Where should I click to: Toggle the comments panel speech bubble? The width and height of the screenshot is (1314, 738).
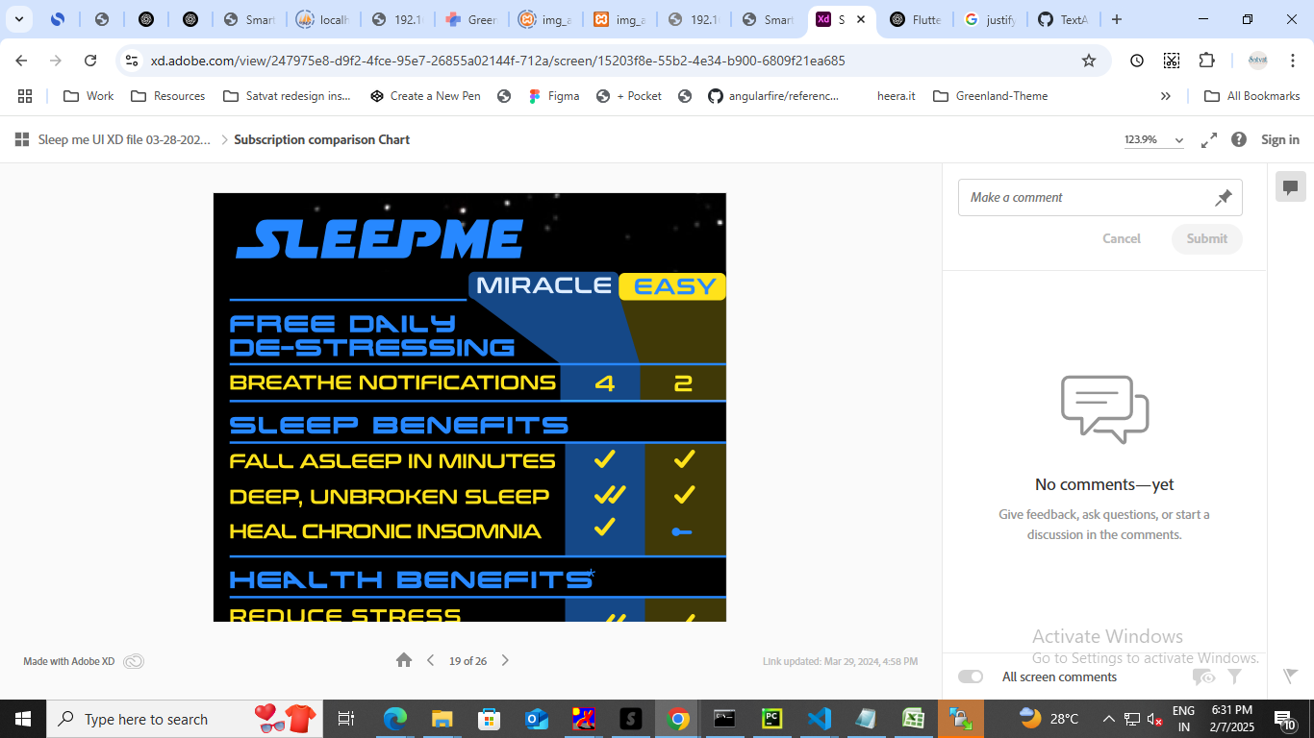1290,187
